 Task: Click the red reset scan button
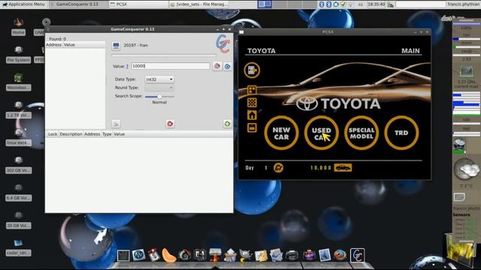click(170, 124)
